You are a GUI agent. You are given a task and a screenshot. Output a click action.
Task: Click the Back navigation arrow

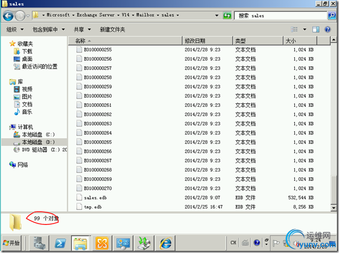[x=8, y=16]
